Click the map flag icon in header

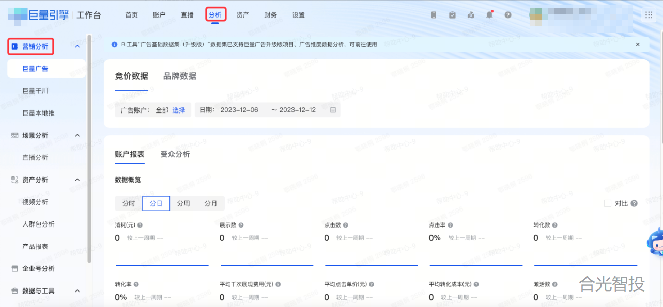471,15
